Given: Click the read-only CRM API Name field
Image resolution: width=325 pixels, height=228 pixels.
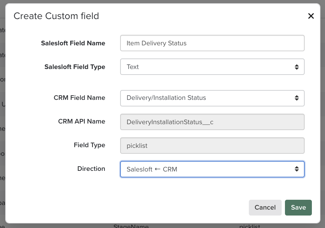Looking at the screenshot, I should coord(212,122).
